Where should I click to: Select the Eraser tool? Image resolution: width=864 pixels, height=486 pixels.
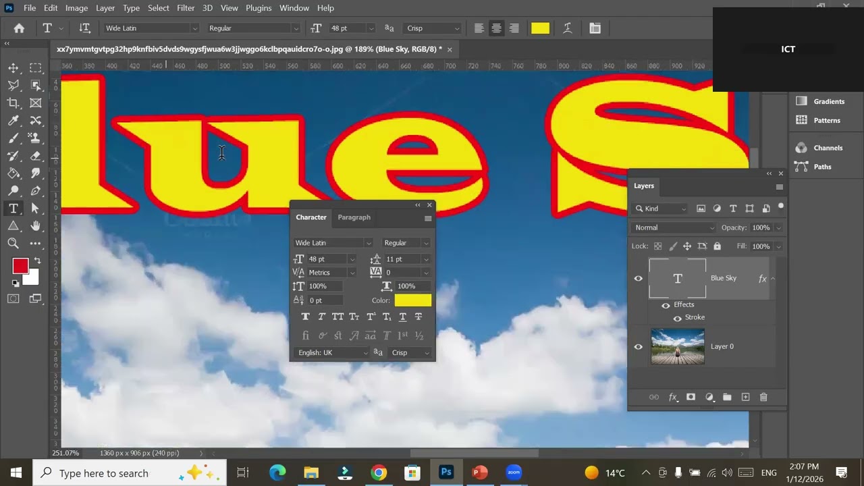click(36, 156)
